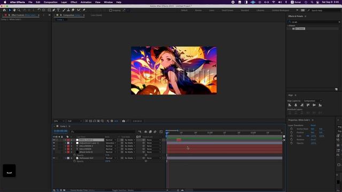
Task: Hide the HALLOWEEN 2 text layer
Action: point(54,146)
